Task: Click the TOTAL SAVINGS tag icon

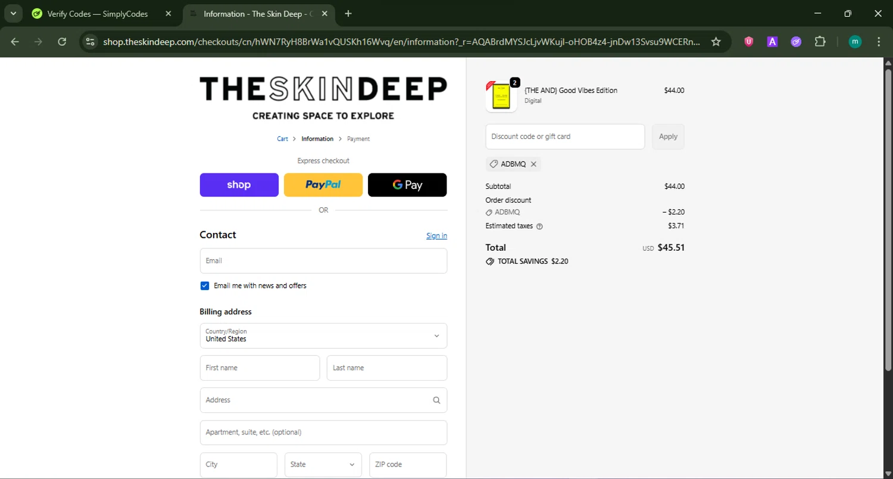Action: point(490,262)
